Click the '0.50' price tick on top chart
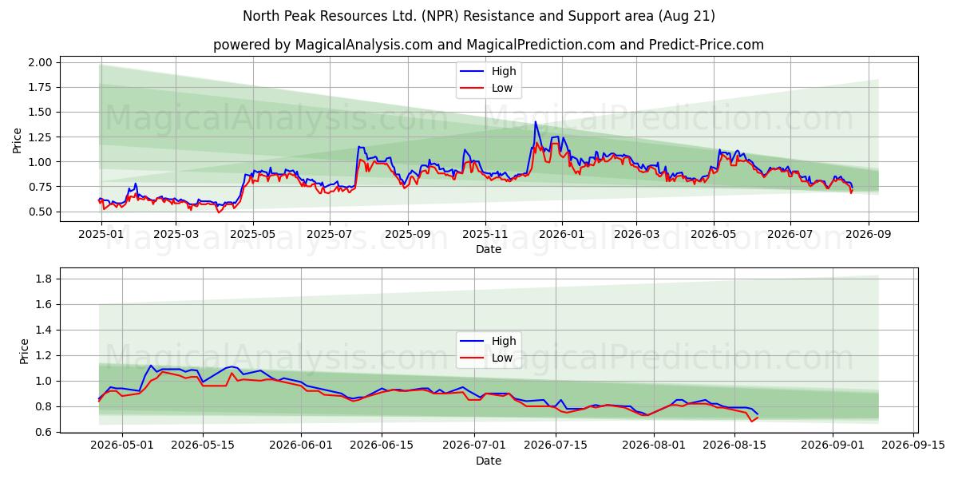Viewport: 958px width, 479px height. (x=41, y=212)
